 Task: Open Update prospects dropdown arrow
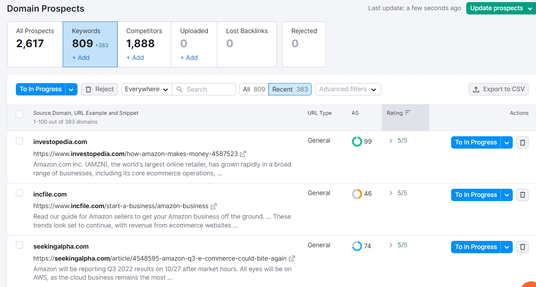coord(530,8)
